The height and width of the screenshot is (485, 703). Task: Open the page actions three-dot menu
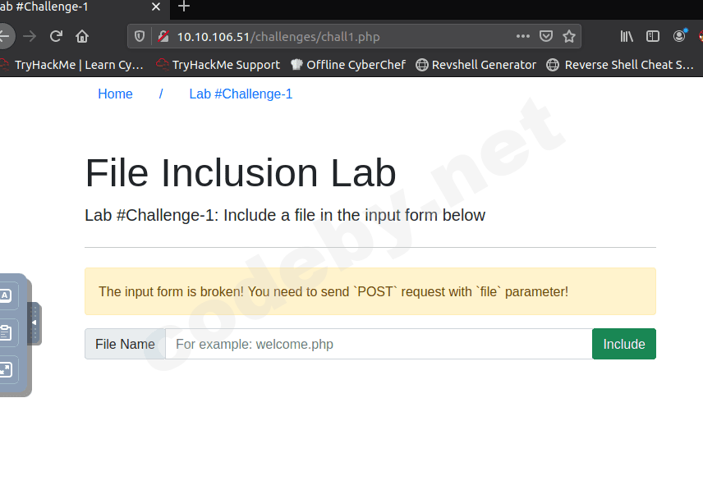(x=523, y=36)
